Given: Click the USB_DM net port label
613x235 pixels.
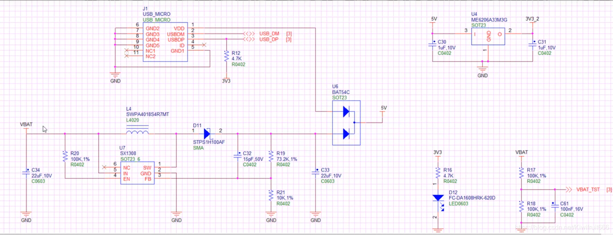Looking at the screenshot, I should point(269,33).
